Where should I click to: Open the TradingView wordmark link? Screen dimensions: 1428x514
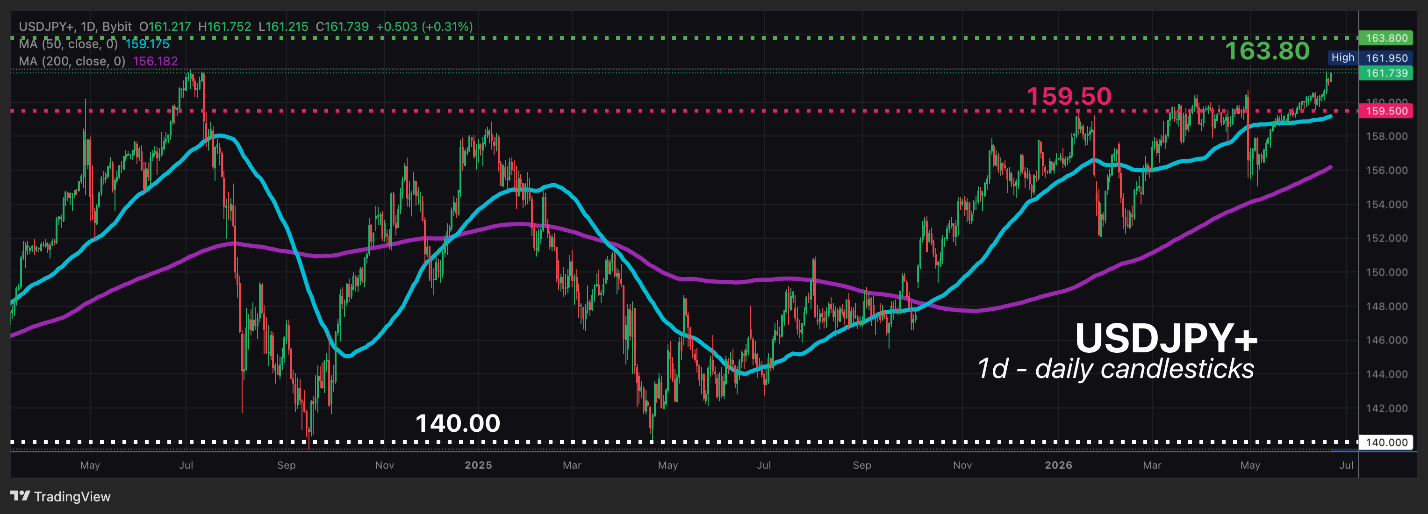72,496
